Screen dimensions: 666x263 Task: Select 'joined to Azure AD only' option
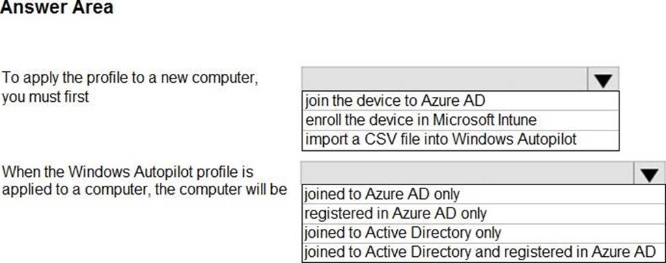(x=484, y=194)
